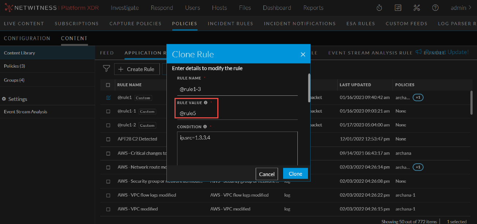Switch to the INCIDENT RULES tab

(x=230, y=23)
